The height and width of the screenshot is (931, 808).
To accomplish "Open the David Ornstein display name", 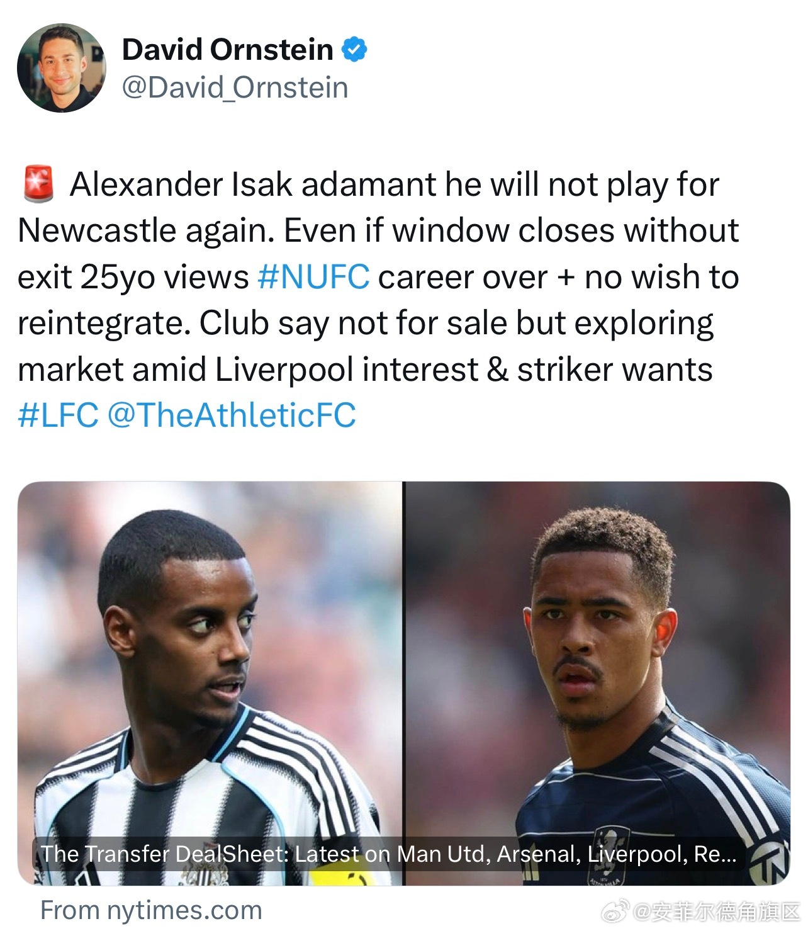I will click(x=227, y=49).
